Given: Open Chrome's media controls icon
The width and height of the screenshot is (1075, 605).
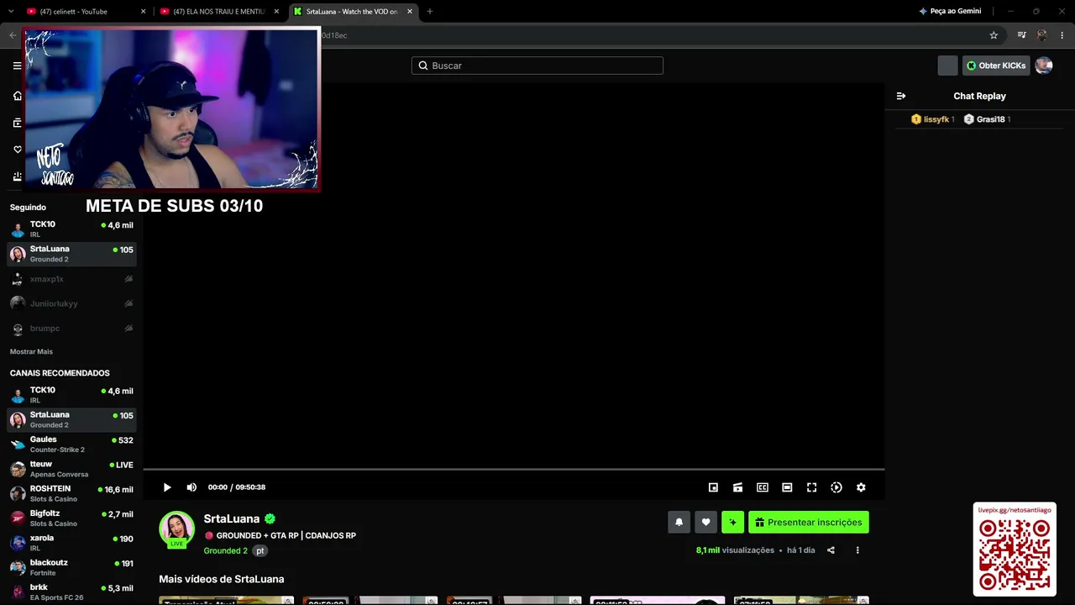Looking at the screenshot, I should click(1022, 35).
